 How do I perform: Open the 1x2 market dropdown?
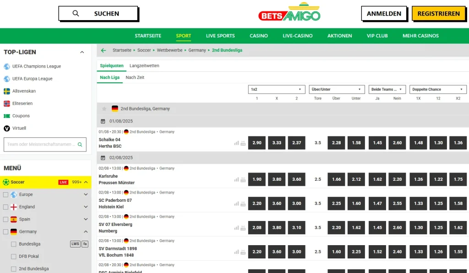click(x=276, y=89)
